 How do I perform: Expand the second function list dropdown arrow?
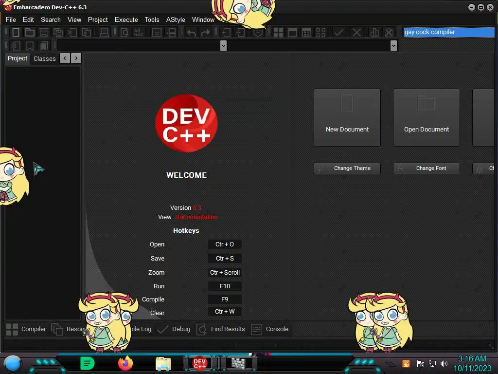[393, 46]
